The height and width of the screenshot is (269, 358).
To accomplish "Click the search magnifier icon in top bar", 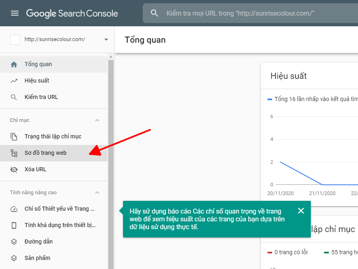I will pos(154,13).
